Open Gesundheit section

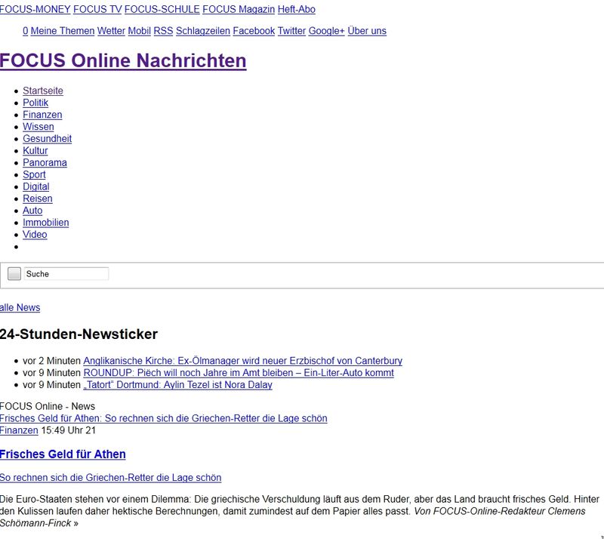click(x=47, y=139)
